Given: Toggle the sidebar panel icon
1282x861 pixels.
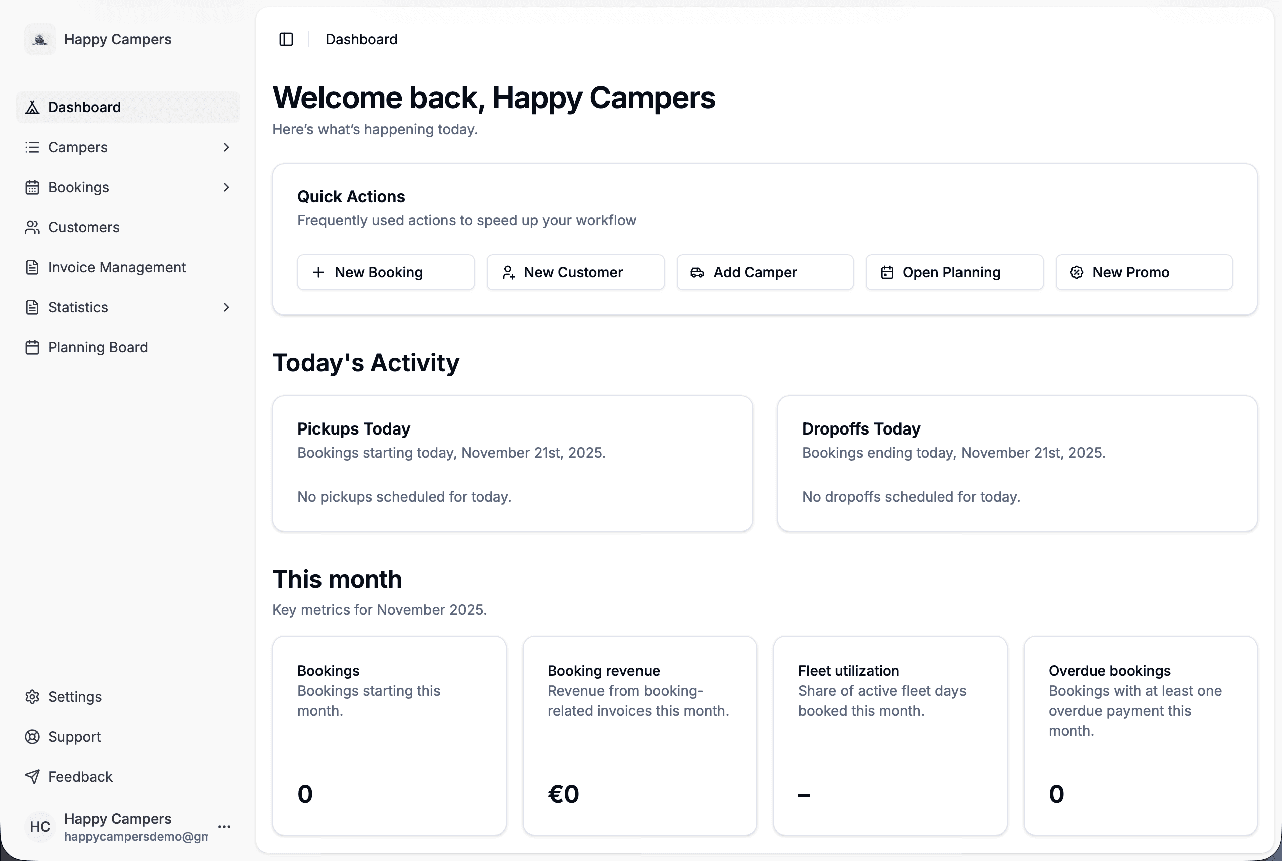Looking at the screenshot, I should coord(286,39).
